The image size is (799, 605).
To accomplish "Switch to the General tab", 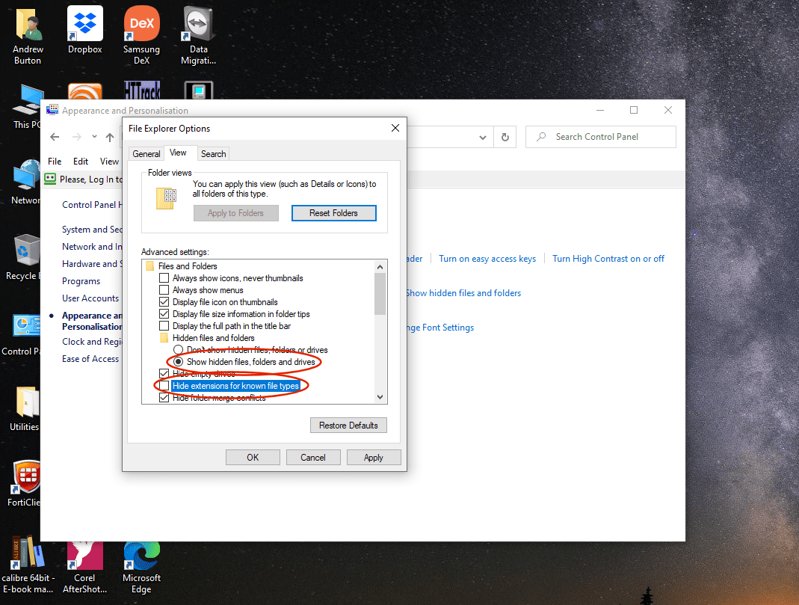I will pos(146,153).
